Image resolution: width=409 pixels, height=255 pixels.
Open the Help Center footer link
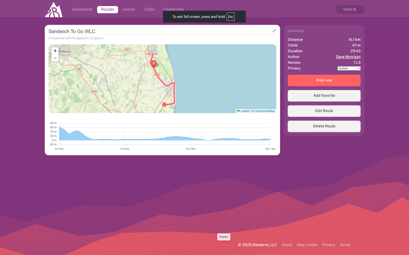pos(307,245)
